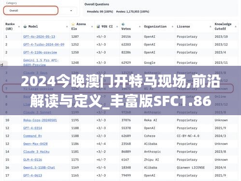
Task: Open the Qwen1.5-110B-Chat model link
Action: tap(39, 167)
